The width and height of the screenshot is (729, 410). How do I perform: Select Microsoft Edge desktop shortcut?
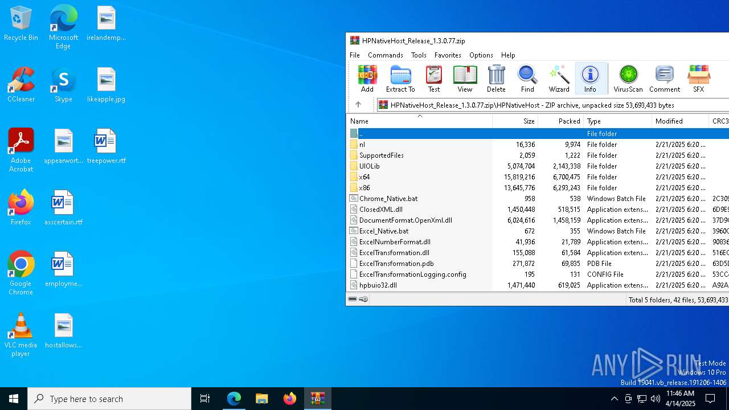(x=63, y=27)
